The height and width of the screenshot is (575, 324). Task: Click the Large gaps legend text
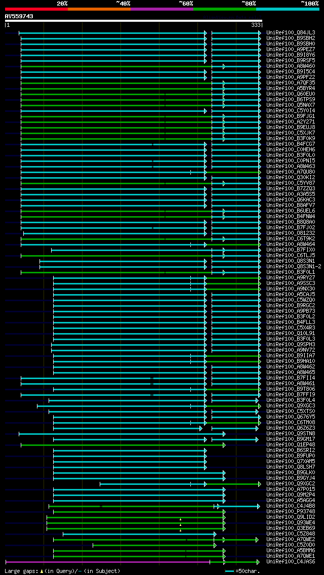[x=62, y=571]
